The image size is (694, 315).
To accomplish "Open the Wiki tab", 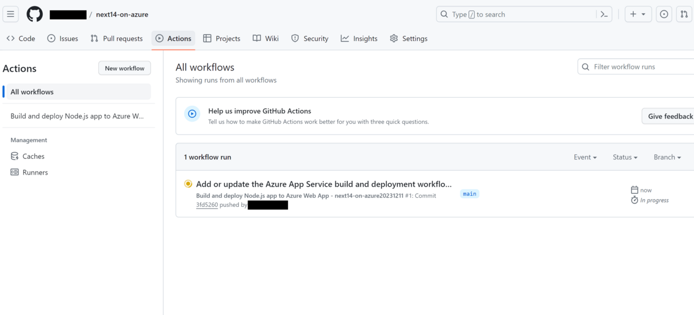I will click(265, 39).
